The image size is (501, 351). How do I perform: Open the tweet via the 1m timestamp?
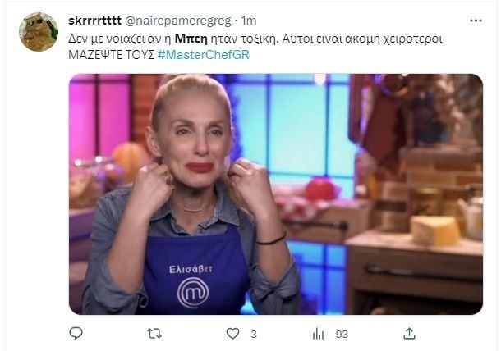click(x=249, y=21)
